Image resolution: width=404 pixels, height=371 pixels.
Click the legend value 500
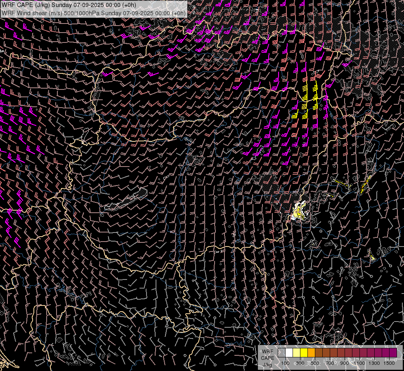point(315,363)
